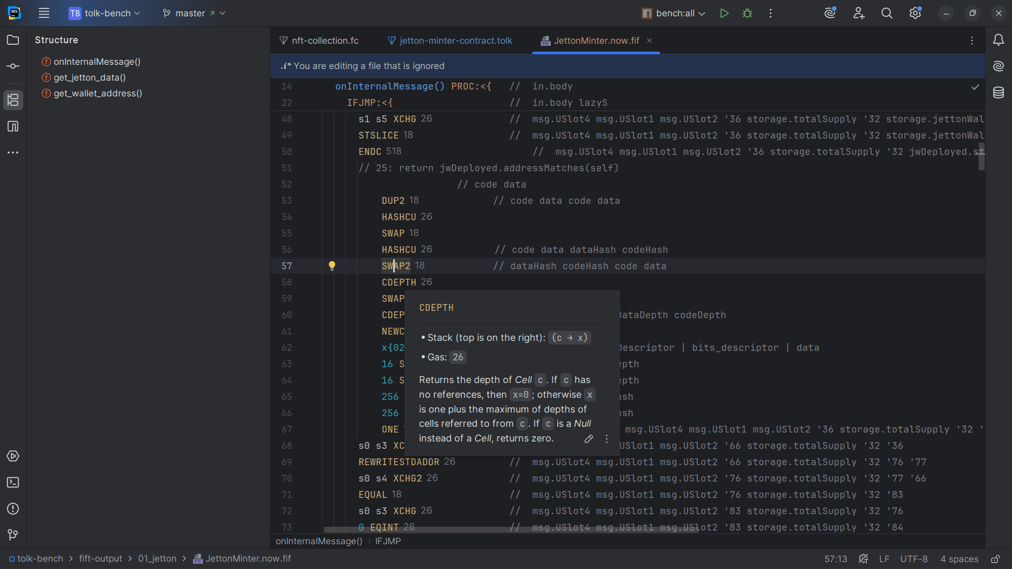Click fift-output navigation breadcrumb
Viewport: 1012px width, 569px height.
pyautogui.click(x=100, y=559)
